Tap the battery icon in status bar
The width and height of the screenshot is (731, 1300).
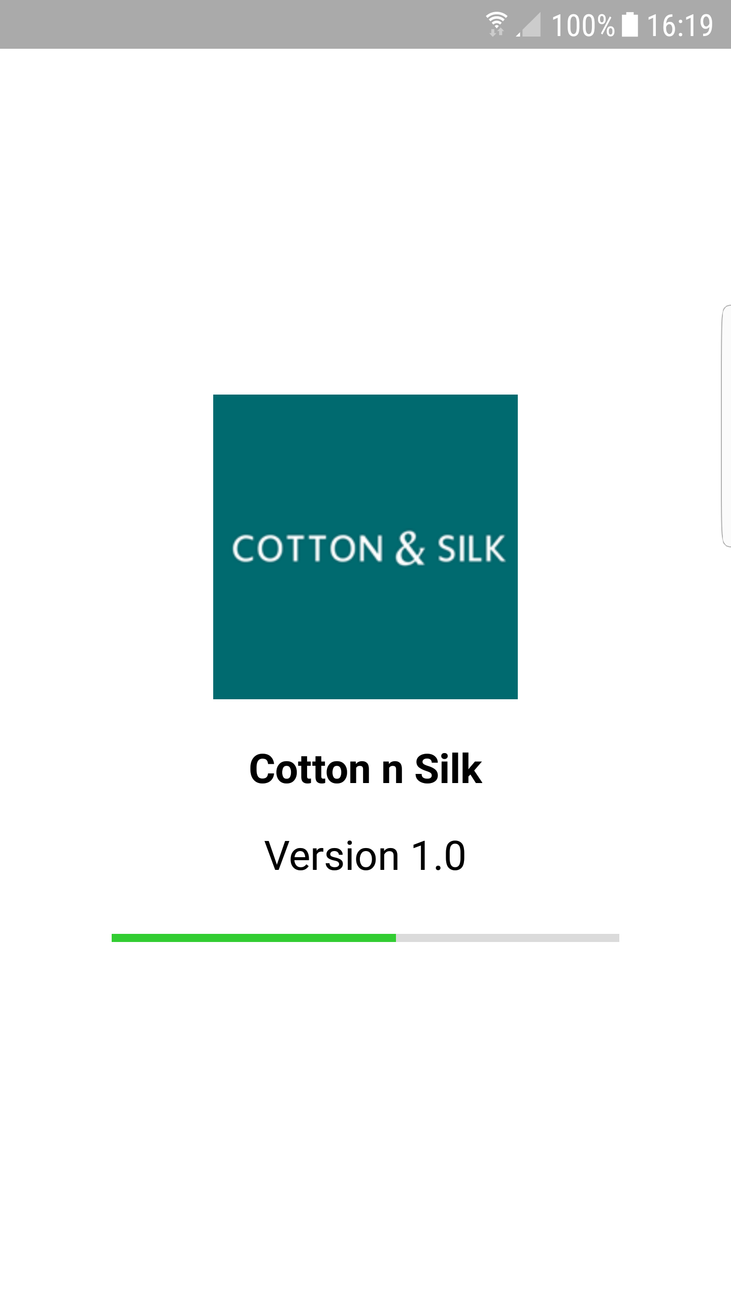630,24
